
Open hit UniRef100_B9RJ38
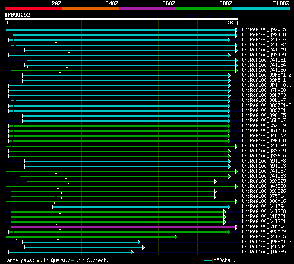point(264,141)
